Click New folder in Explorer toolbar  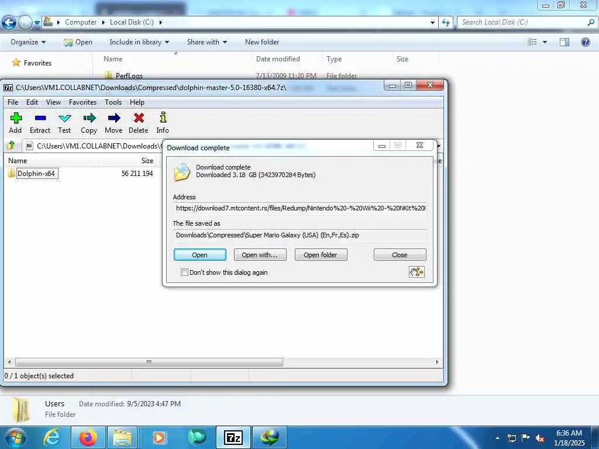point(262,42)
